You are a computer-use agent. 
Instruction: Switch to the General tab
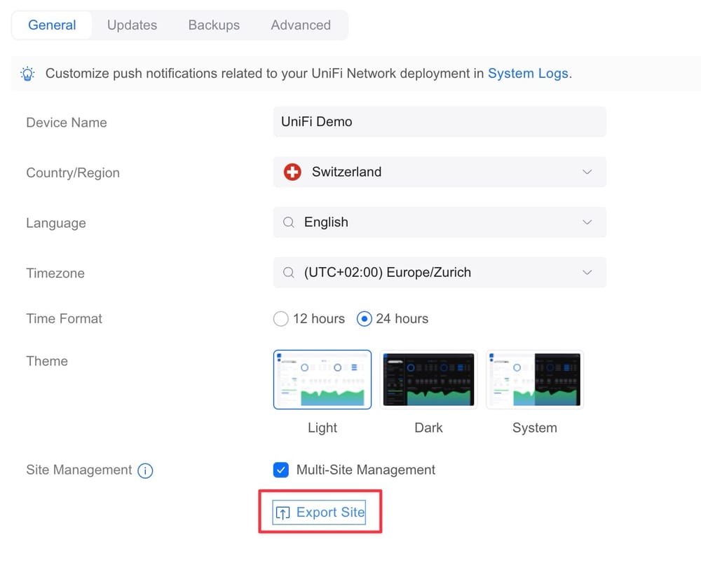[x=52, y=25]
